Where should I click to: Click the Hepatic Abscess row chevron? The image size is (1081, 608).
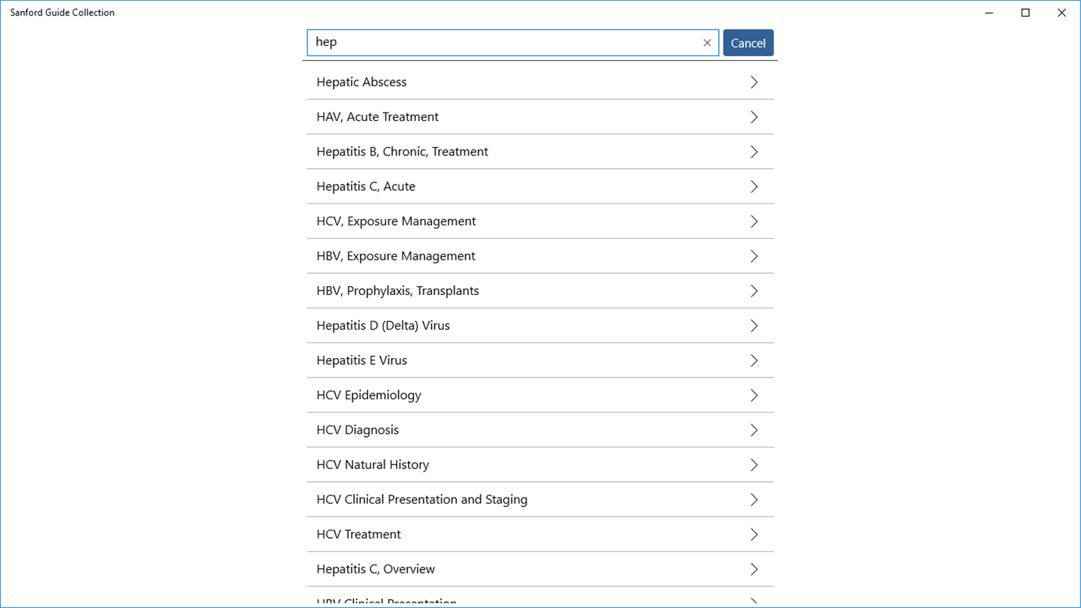(x=753, y=83)
